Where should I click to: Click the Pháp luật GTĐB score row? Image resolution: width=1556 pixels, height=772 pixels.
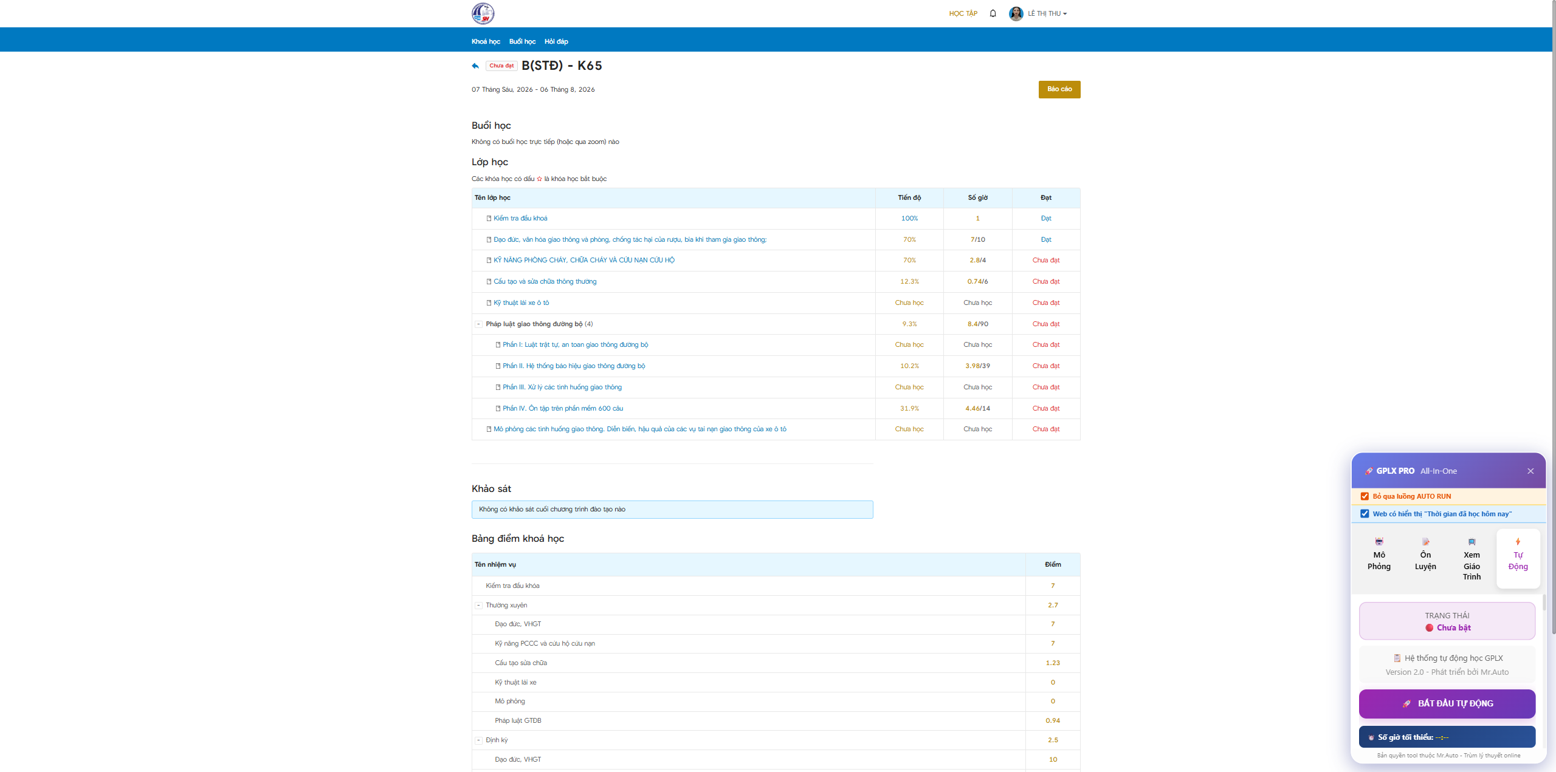tap(776, 720)
